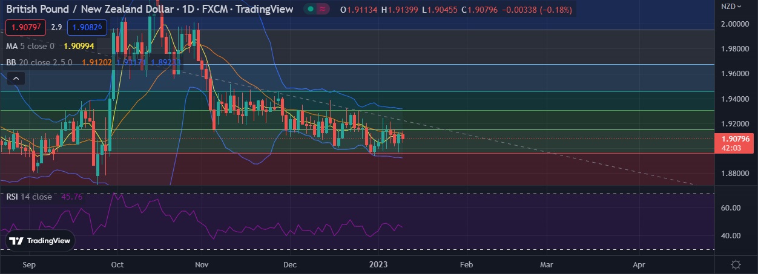Click the red sell price 1.90797 button
This screenshot has height=274, width=758.
tap(25, 27)
